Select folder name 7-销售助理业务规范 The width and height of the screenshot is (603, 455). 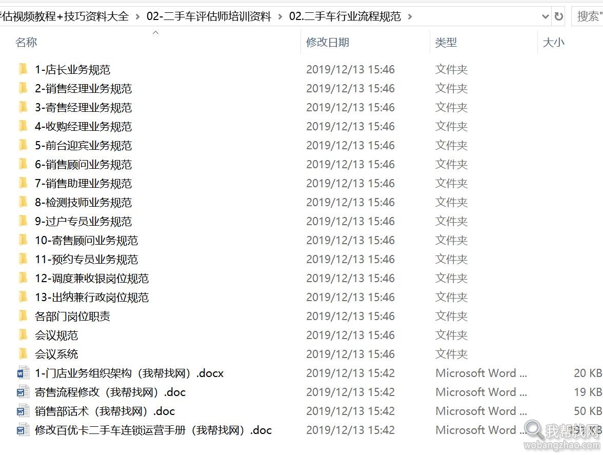(84, 183)
